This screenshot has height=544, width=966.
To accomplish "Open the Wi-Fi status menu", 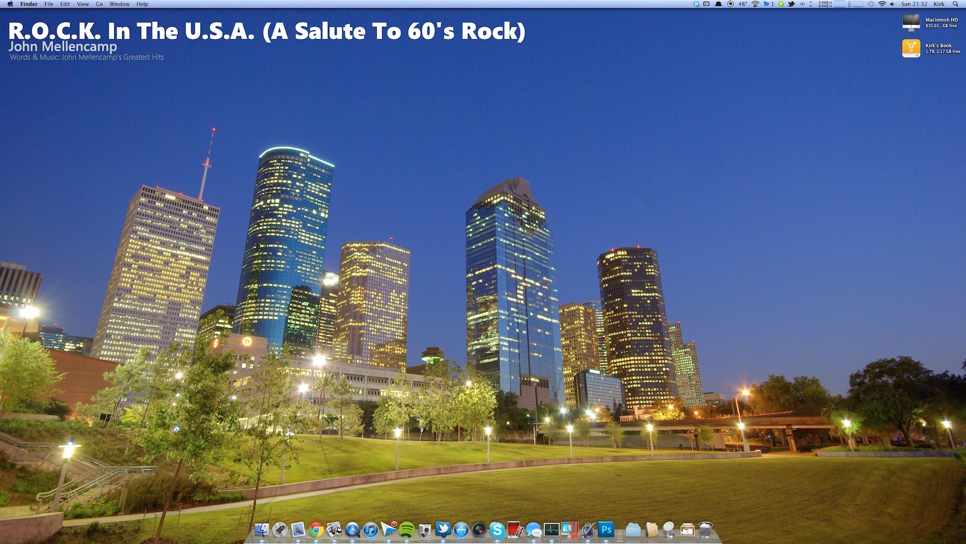I will 882,4.
